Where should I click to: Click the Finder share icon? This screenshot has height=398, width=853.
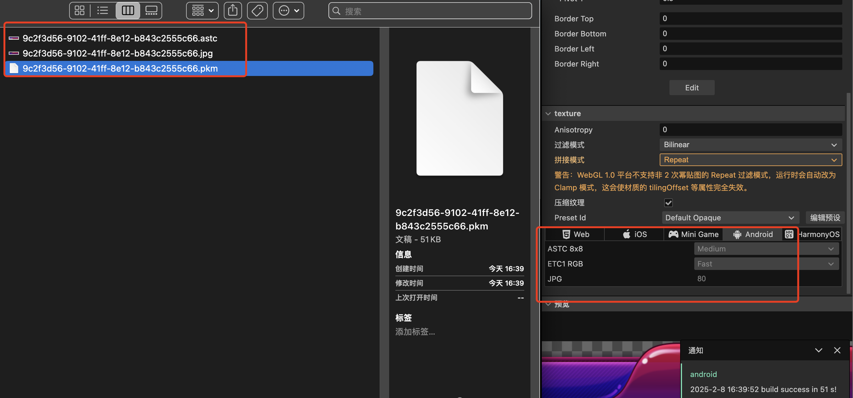point(233,11)
